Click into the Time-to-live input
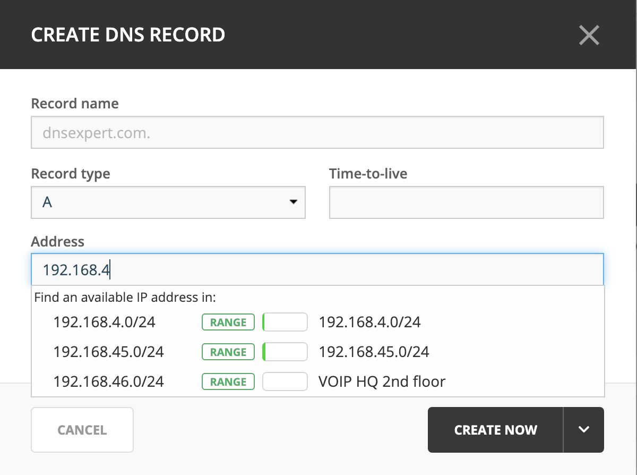Image resolution: width=637 pixels, height=475 pixels. point(466,202)
